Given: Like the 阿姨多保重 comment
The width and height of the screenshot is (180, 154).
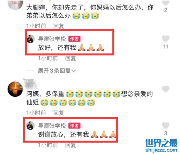Looking at the screenshot, I should [x=166, y=89].
